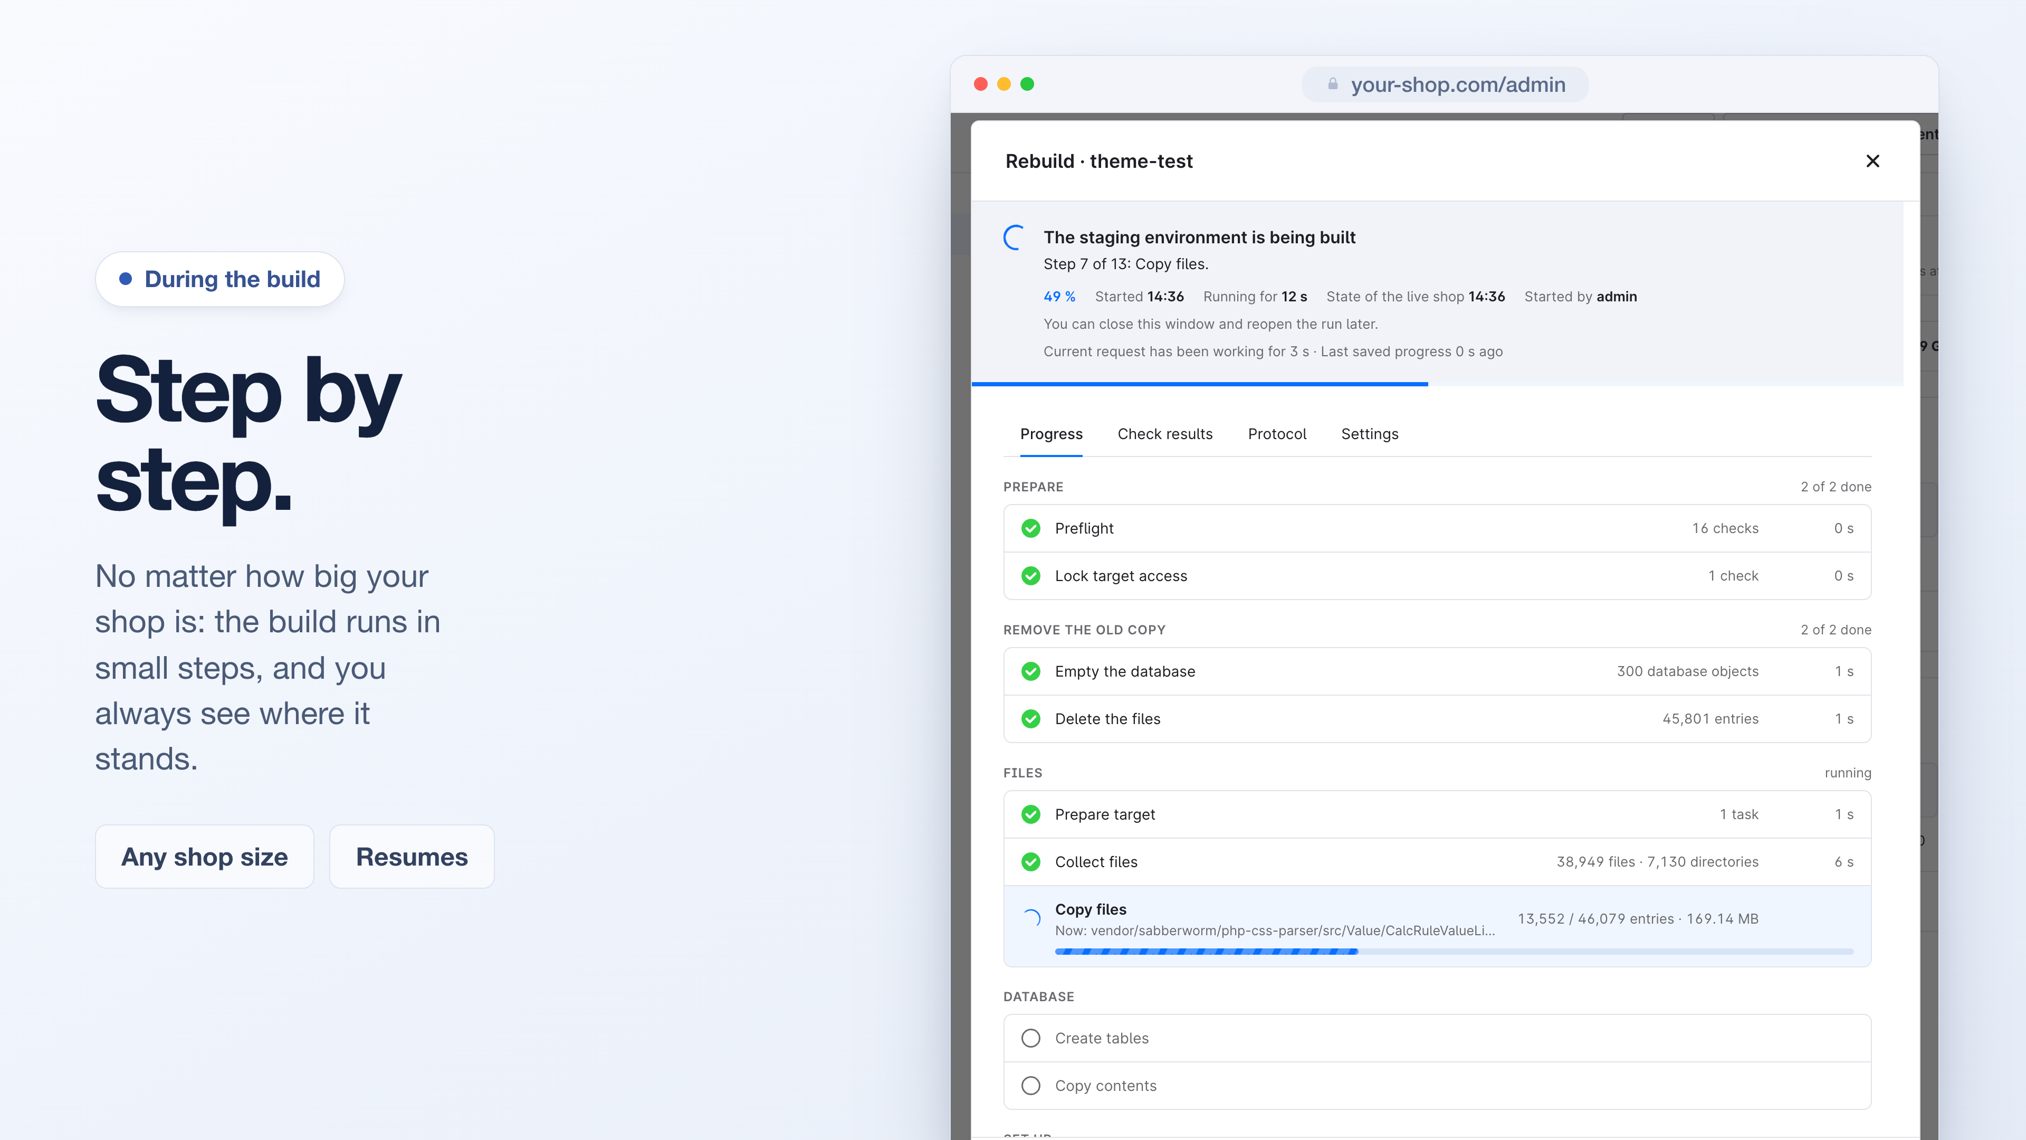Click the green checkmark for Lock target access

pos(1030,576)
